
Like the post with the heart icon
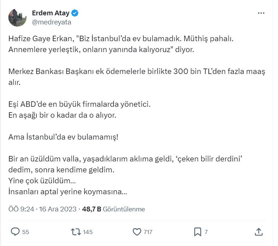pyautogui.click(x=137, y=231)
